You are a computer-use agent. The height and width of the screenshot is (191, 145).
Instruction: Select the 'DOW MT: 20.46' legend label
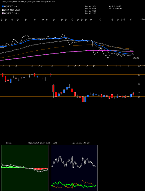pos(12,10)
